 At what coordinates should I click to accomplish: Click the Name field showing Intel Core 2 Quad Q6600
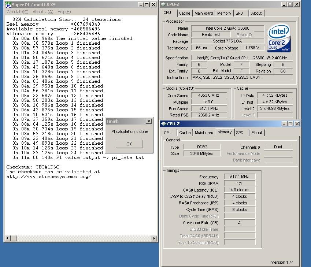point(227,28)
